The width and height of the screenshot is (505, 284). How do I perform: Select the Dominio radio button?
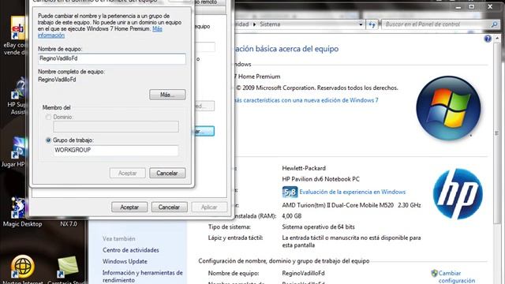[49, 118]
